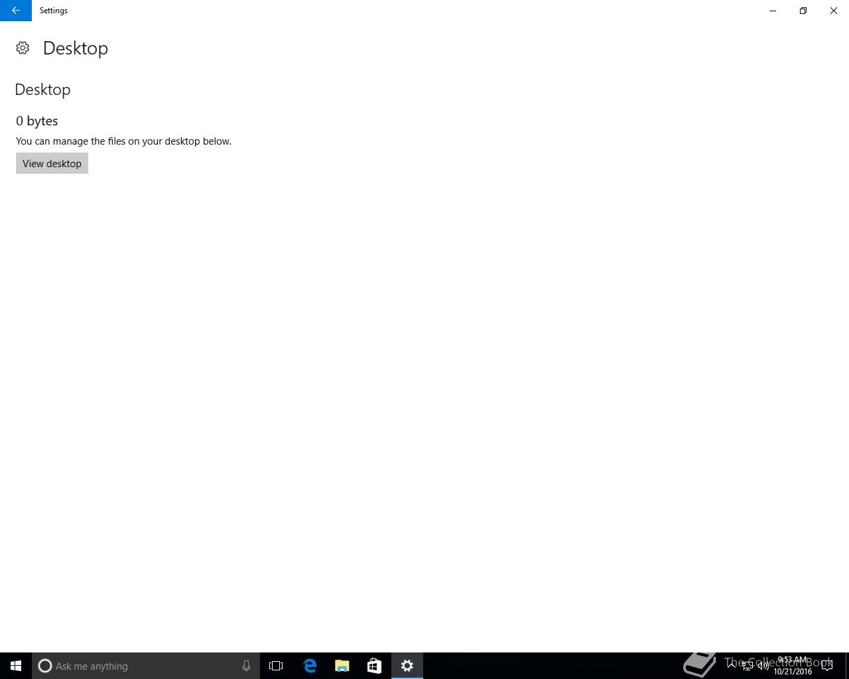Open the Windows Store taskbar icon
The width and height of the screenshot is (849, 679).
pos(374,666)
